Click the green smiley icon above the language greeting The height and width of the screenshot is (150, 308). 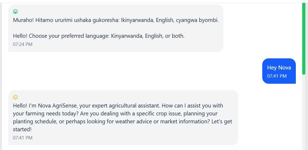15,12
